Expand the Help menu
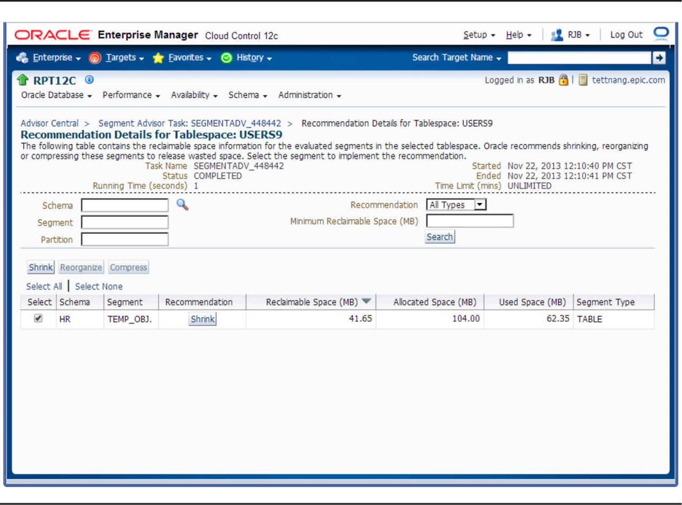The width and height of the screenshot is (682, 505). click(x=518, y=35)
